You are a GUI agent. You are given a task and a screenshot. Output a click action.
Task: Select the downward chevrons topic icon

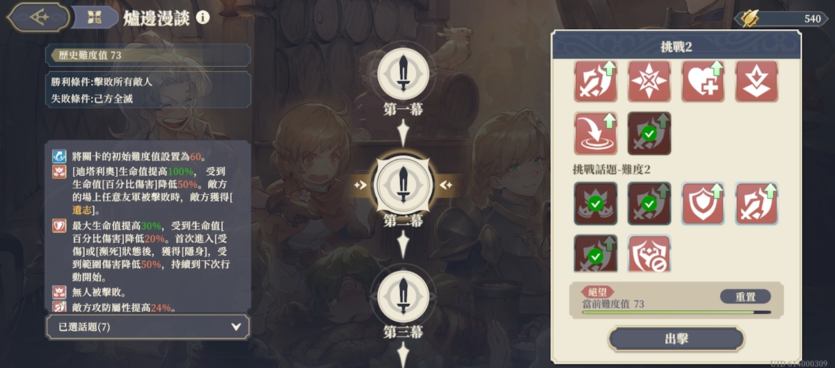tap(756, 81)
